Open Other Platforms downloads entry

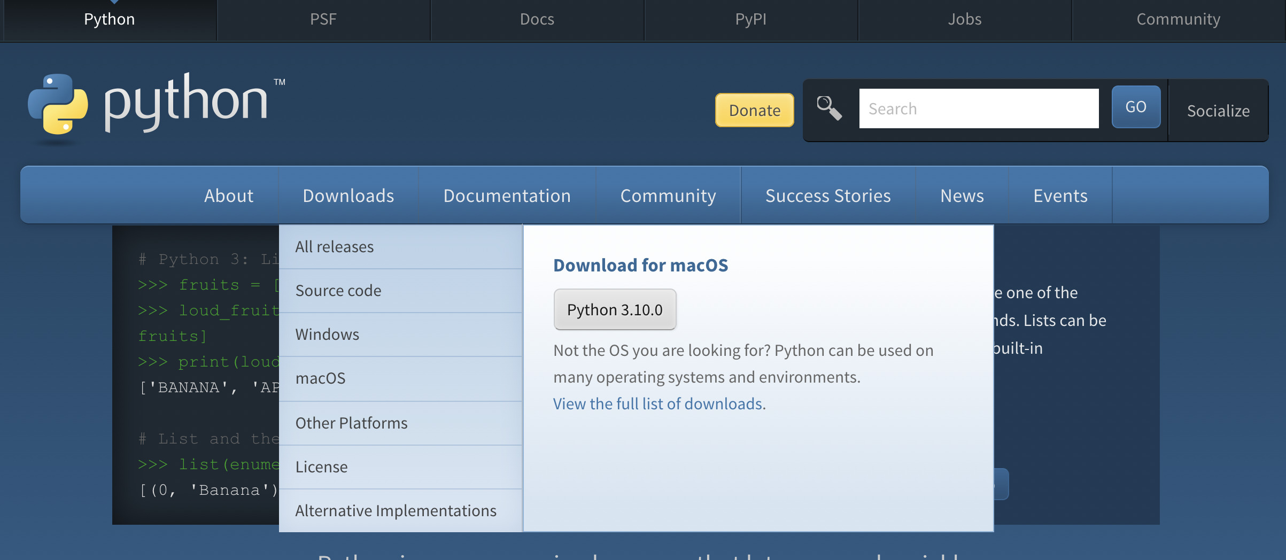(351, 423)
